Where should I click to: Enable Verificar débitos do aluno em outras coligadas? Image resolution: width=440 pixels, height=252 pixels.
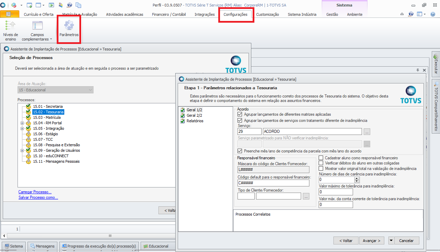[321, 163]
